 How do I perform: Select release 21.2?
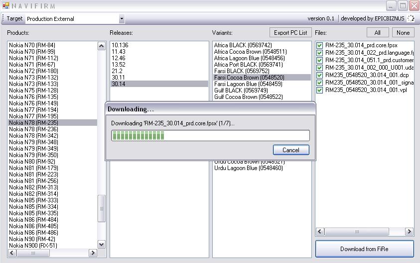pos(159,71)
